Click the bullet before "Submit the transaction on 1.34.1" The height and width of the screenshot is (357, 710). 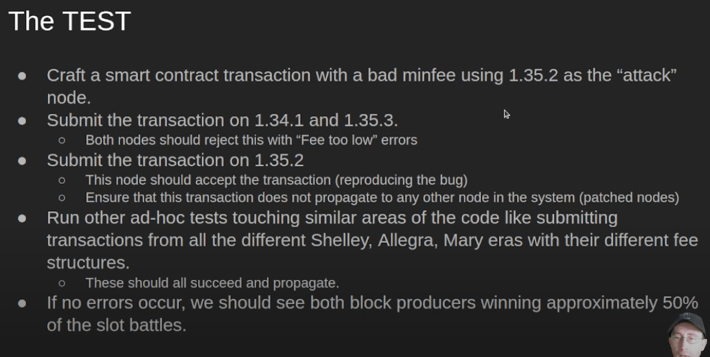click(22, 121)
